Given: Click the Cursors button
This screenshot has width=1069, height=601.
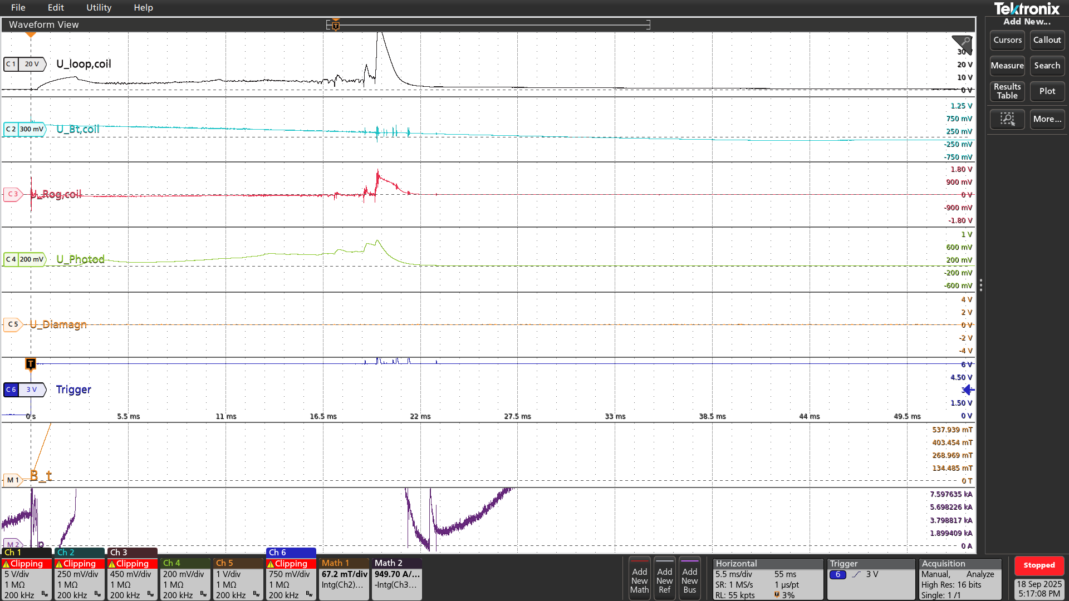Looking at the screenshot, I should click(x=1007, y=40).
